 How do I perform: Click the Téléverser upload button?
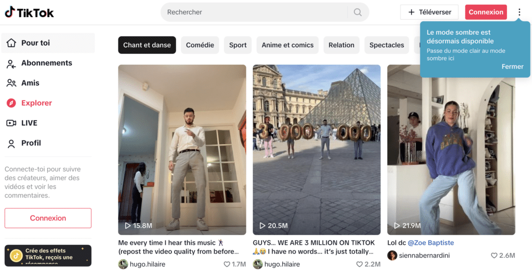429,12
